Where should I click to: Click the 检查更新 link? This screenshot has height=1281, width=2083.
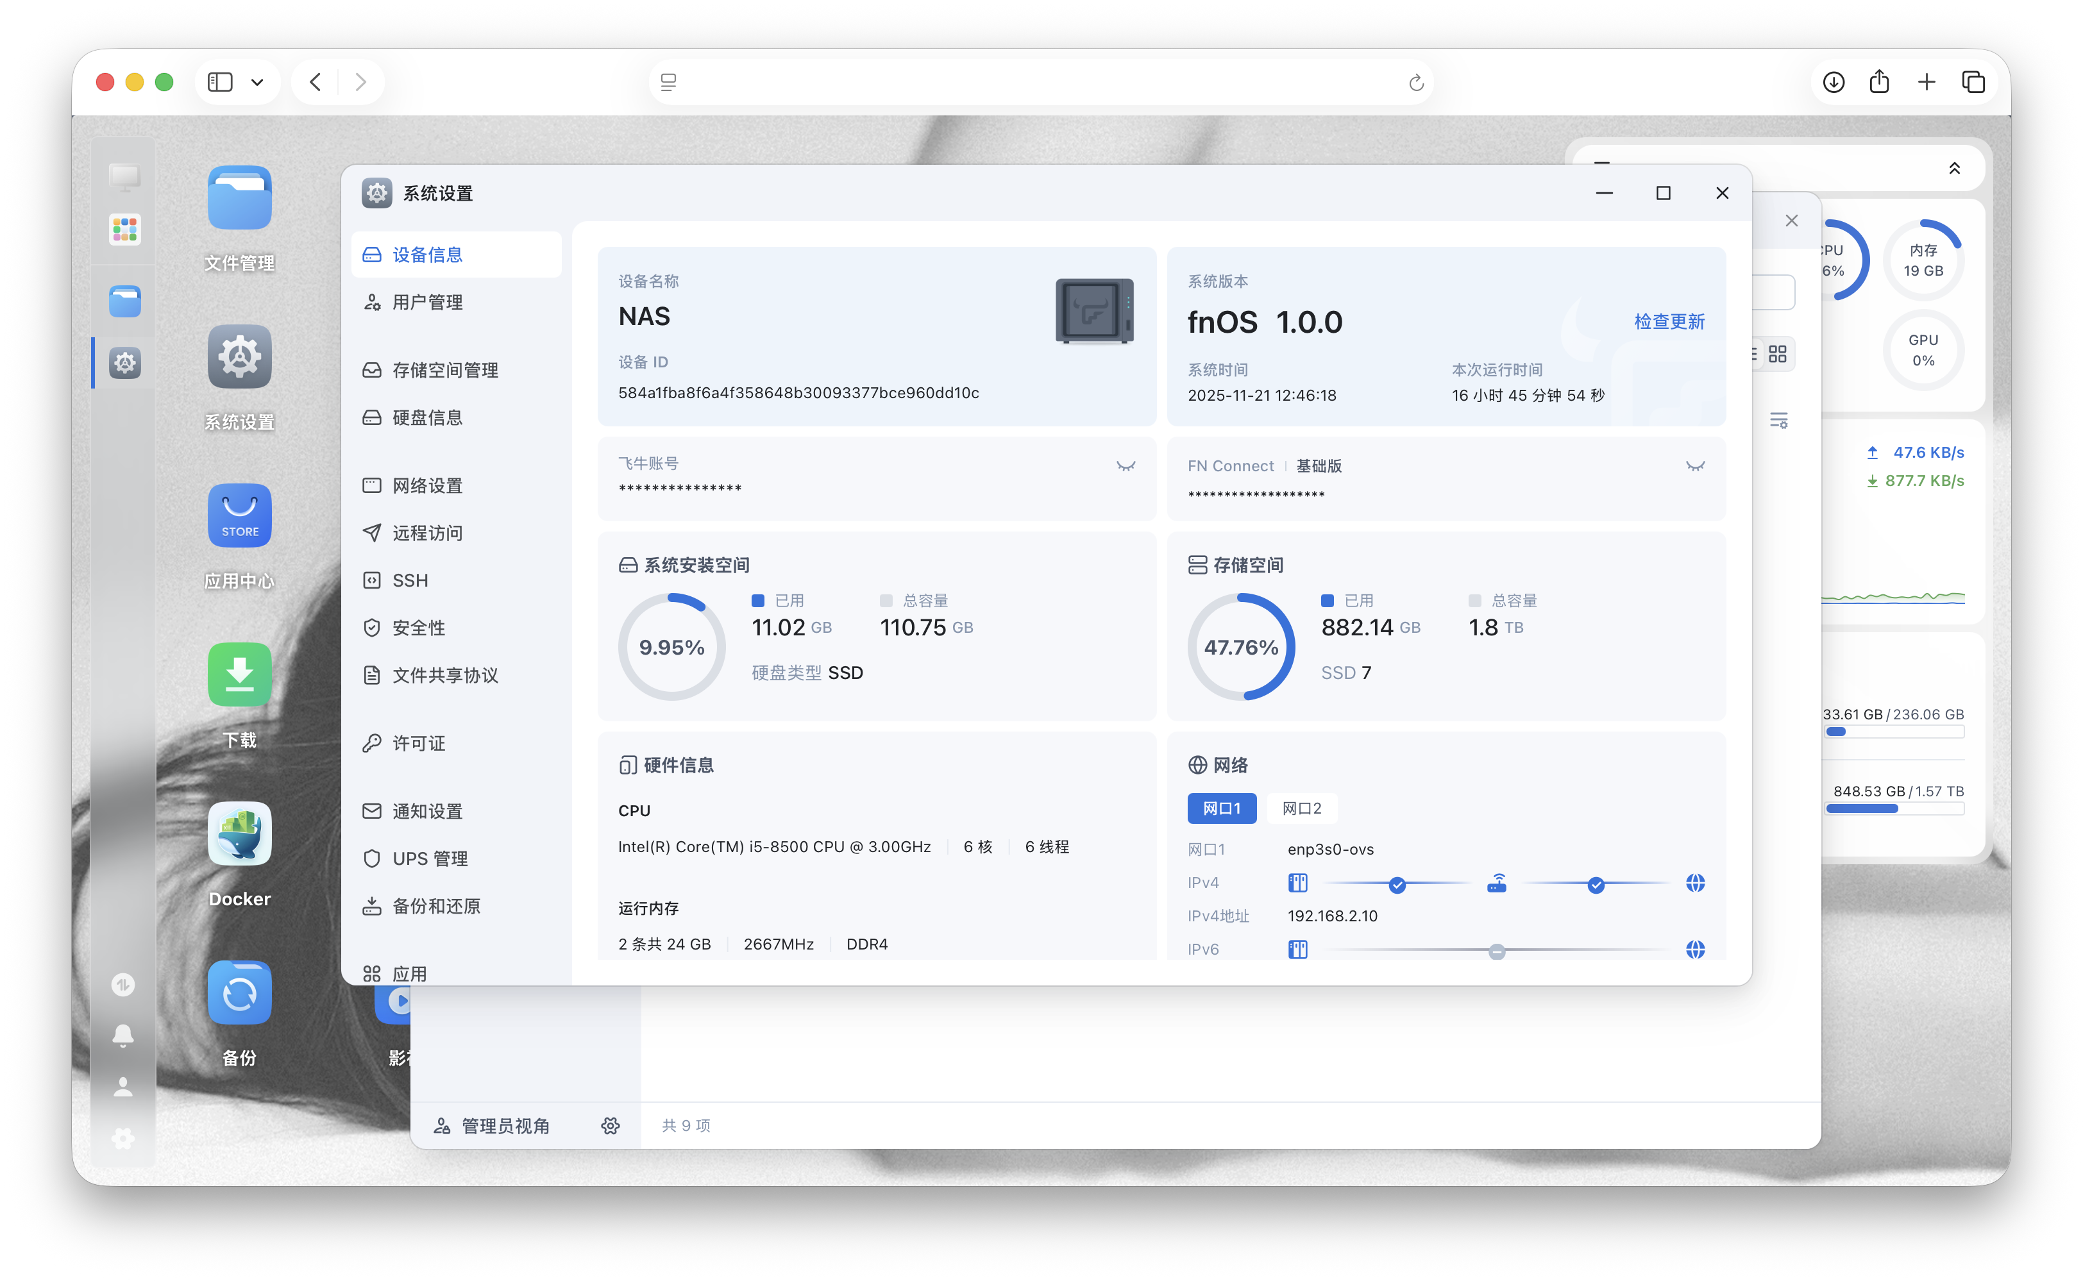(1669, 322)
